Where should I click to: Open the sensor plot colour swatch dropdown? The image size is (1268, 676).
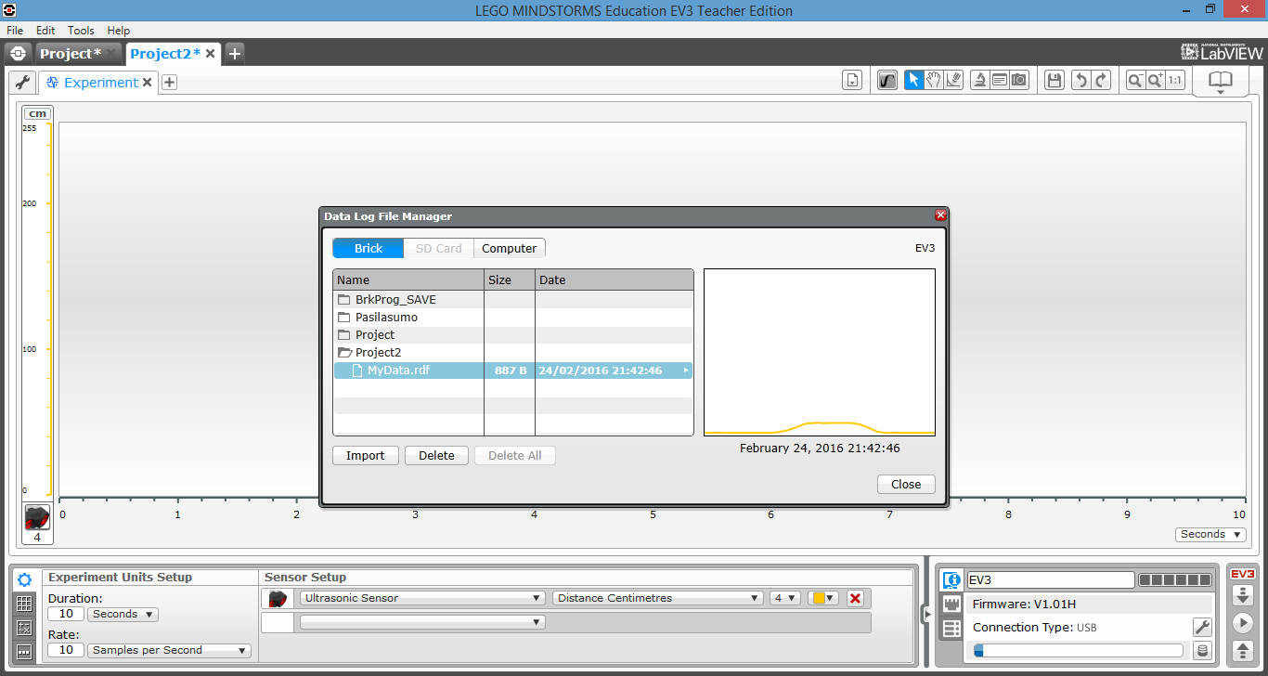click(x=823, y=598)
